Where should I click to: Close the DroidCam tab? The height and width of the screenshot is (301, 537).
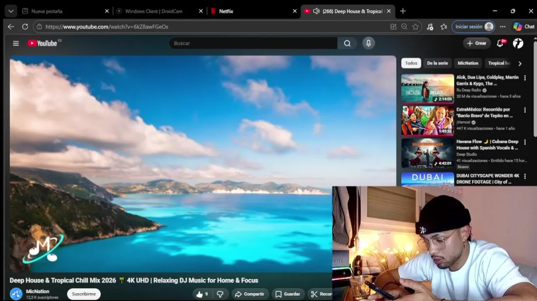tap(201, 11)
